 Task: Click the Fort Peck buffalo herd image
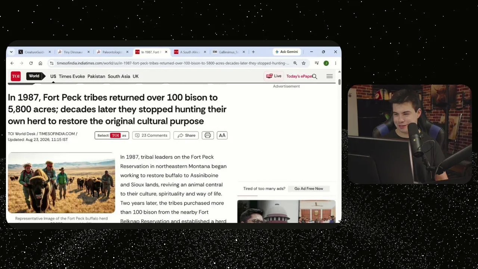pos(61,183)
